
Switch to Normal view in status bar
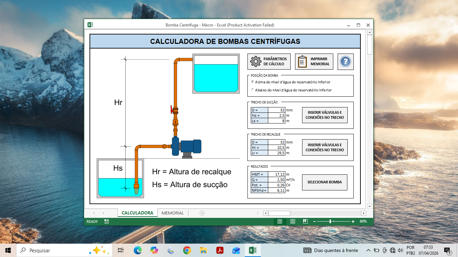pos(280,222)
